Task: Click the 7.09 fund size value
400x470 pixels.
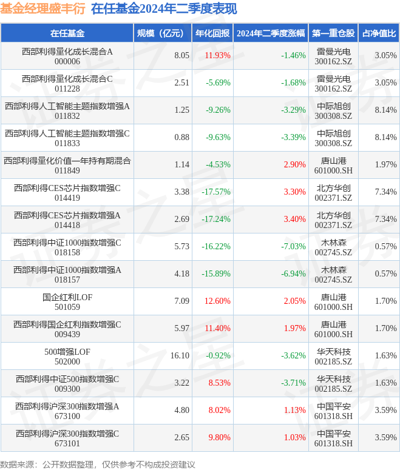Action: click(x=182, y=301)
